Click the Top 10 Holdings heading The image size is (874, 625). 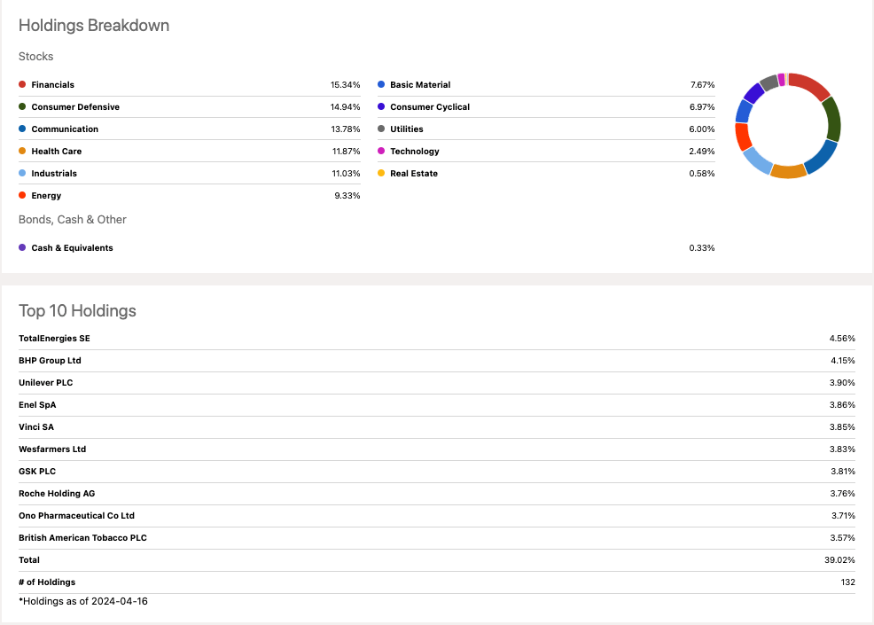(x=78, y=311)
